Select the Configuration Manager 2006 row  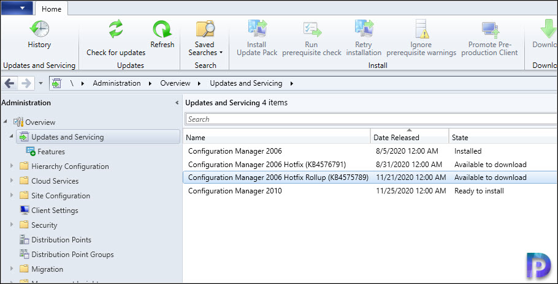(370, 151)
